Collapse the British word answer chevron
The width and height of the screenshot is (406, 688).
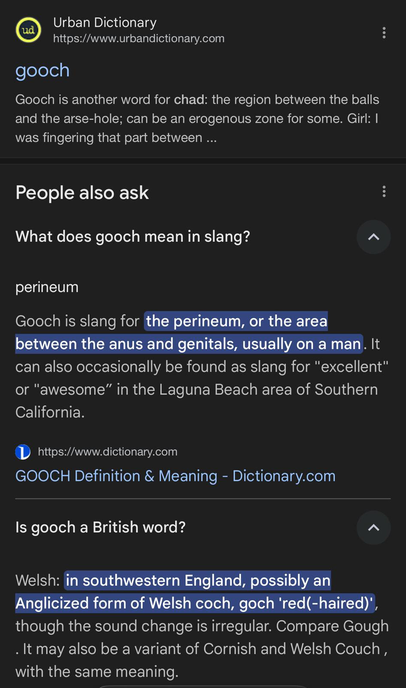(373, 528)
